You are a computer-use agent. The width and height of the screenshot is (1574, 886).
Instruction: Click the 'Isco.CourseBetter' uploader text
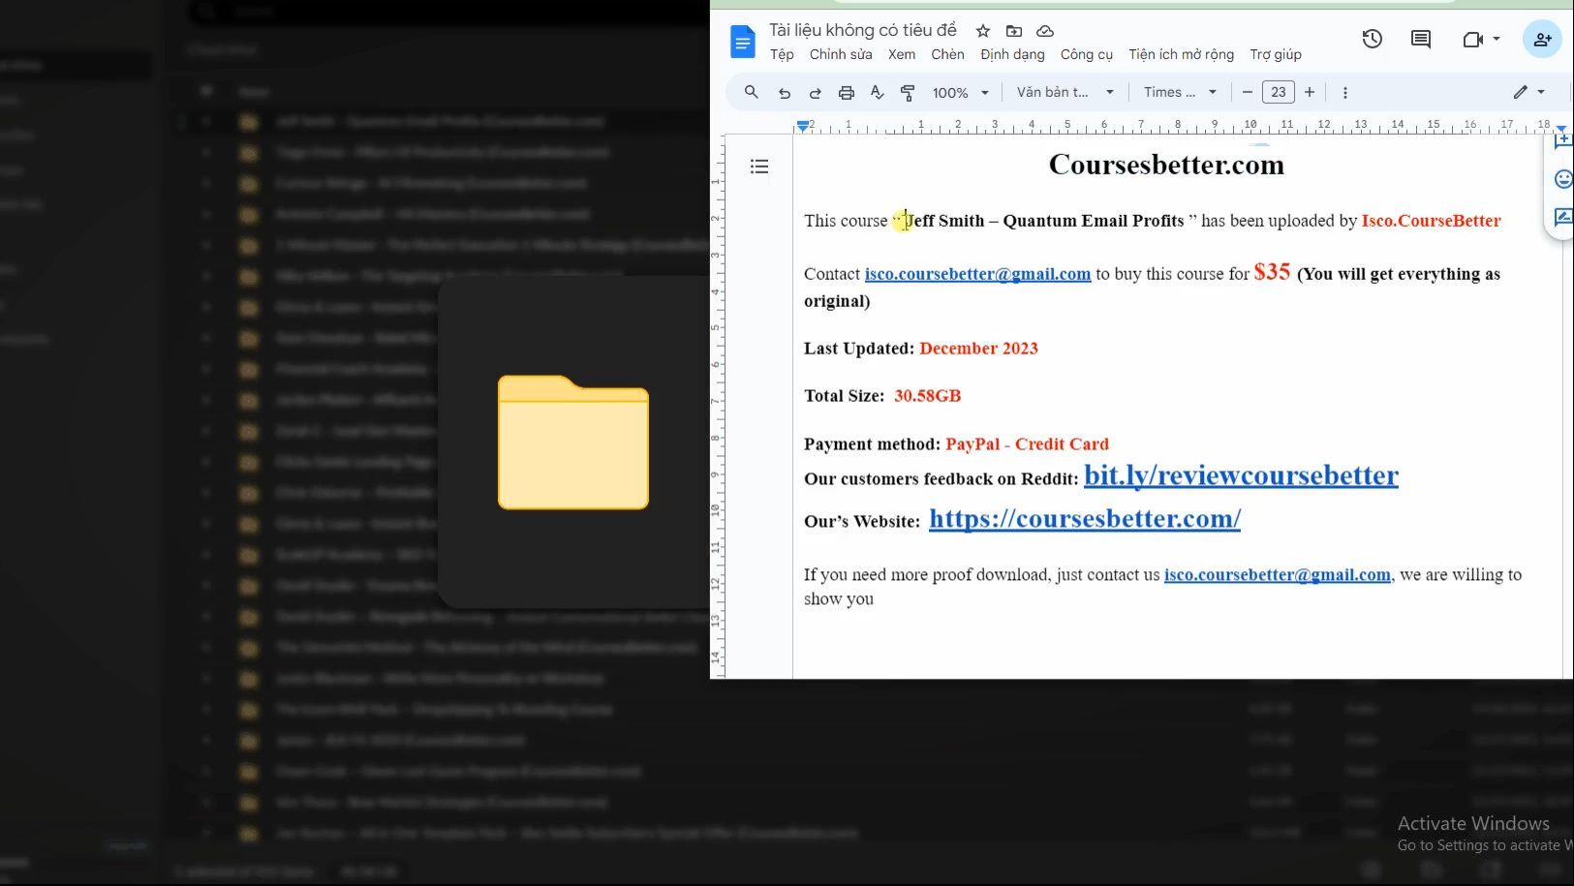(1431, 221)
